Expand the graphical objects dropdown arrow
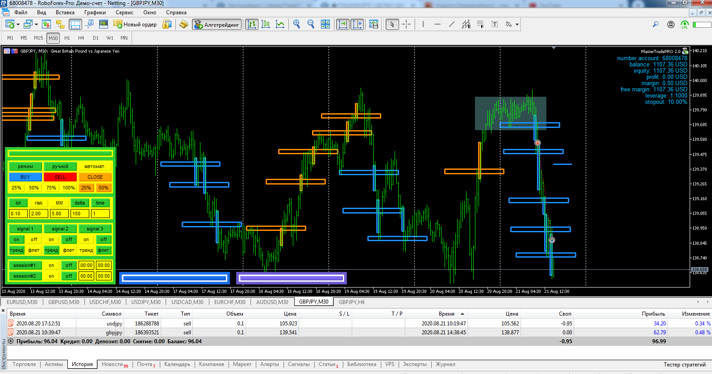Image resolution: width=712 pixels, height=374 pixels. tap(517, 25)
